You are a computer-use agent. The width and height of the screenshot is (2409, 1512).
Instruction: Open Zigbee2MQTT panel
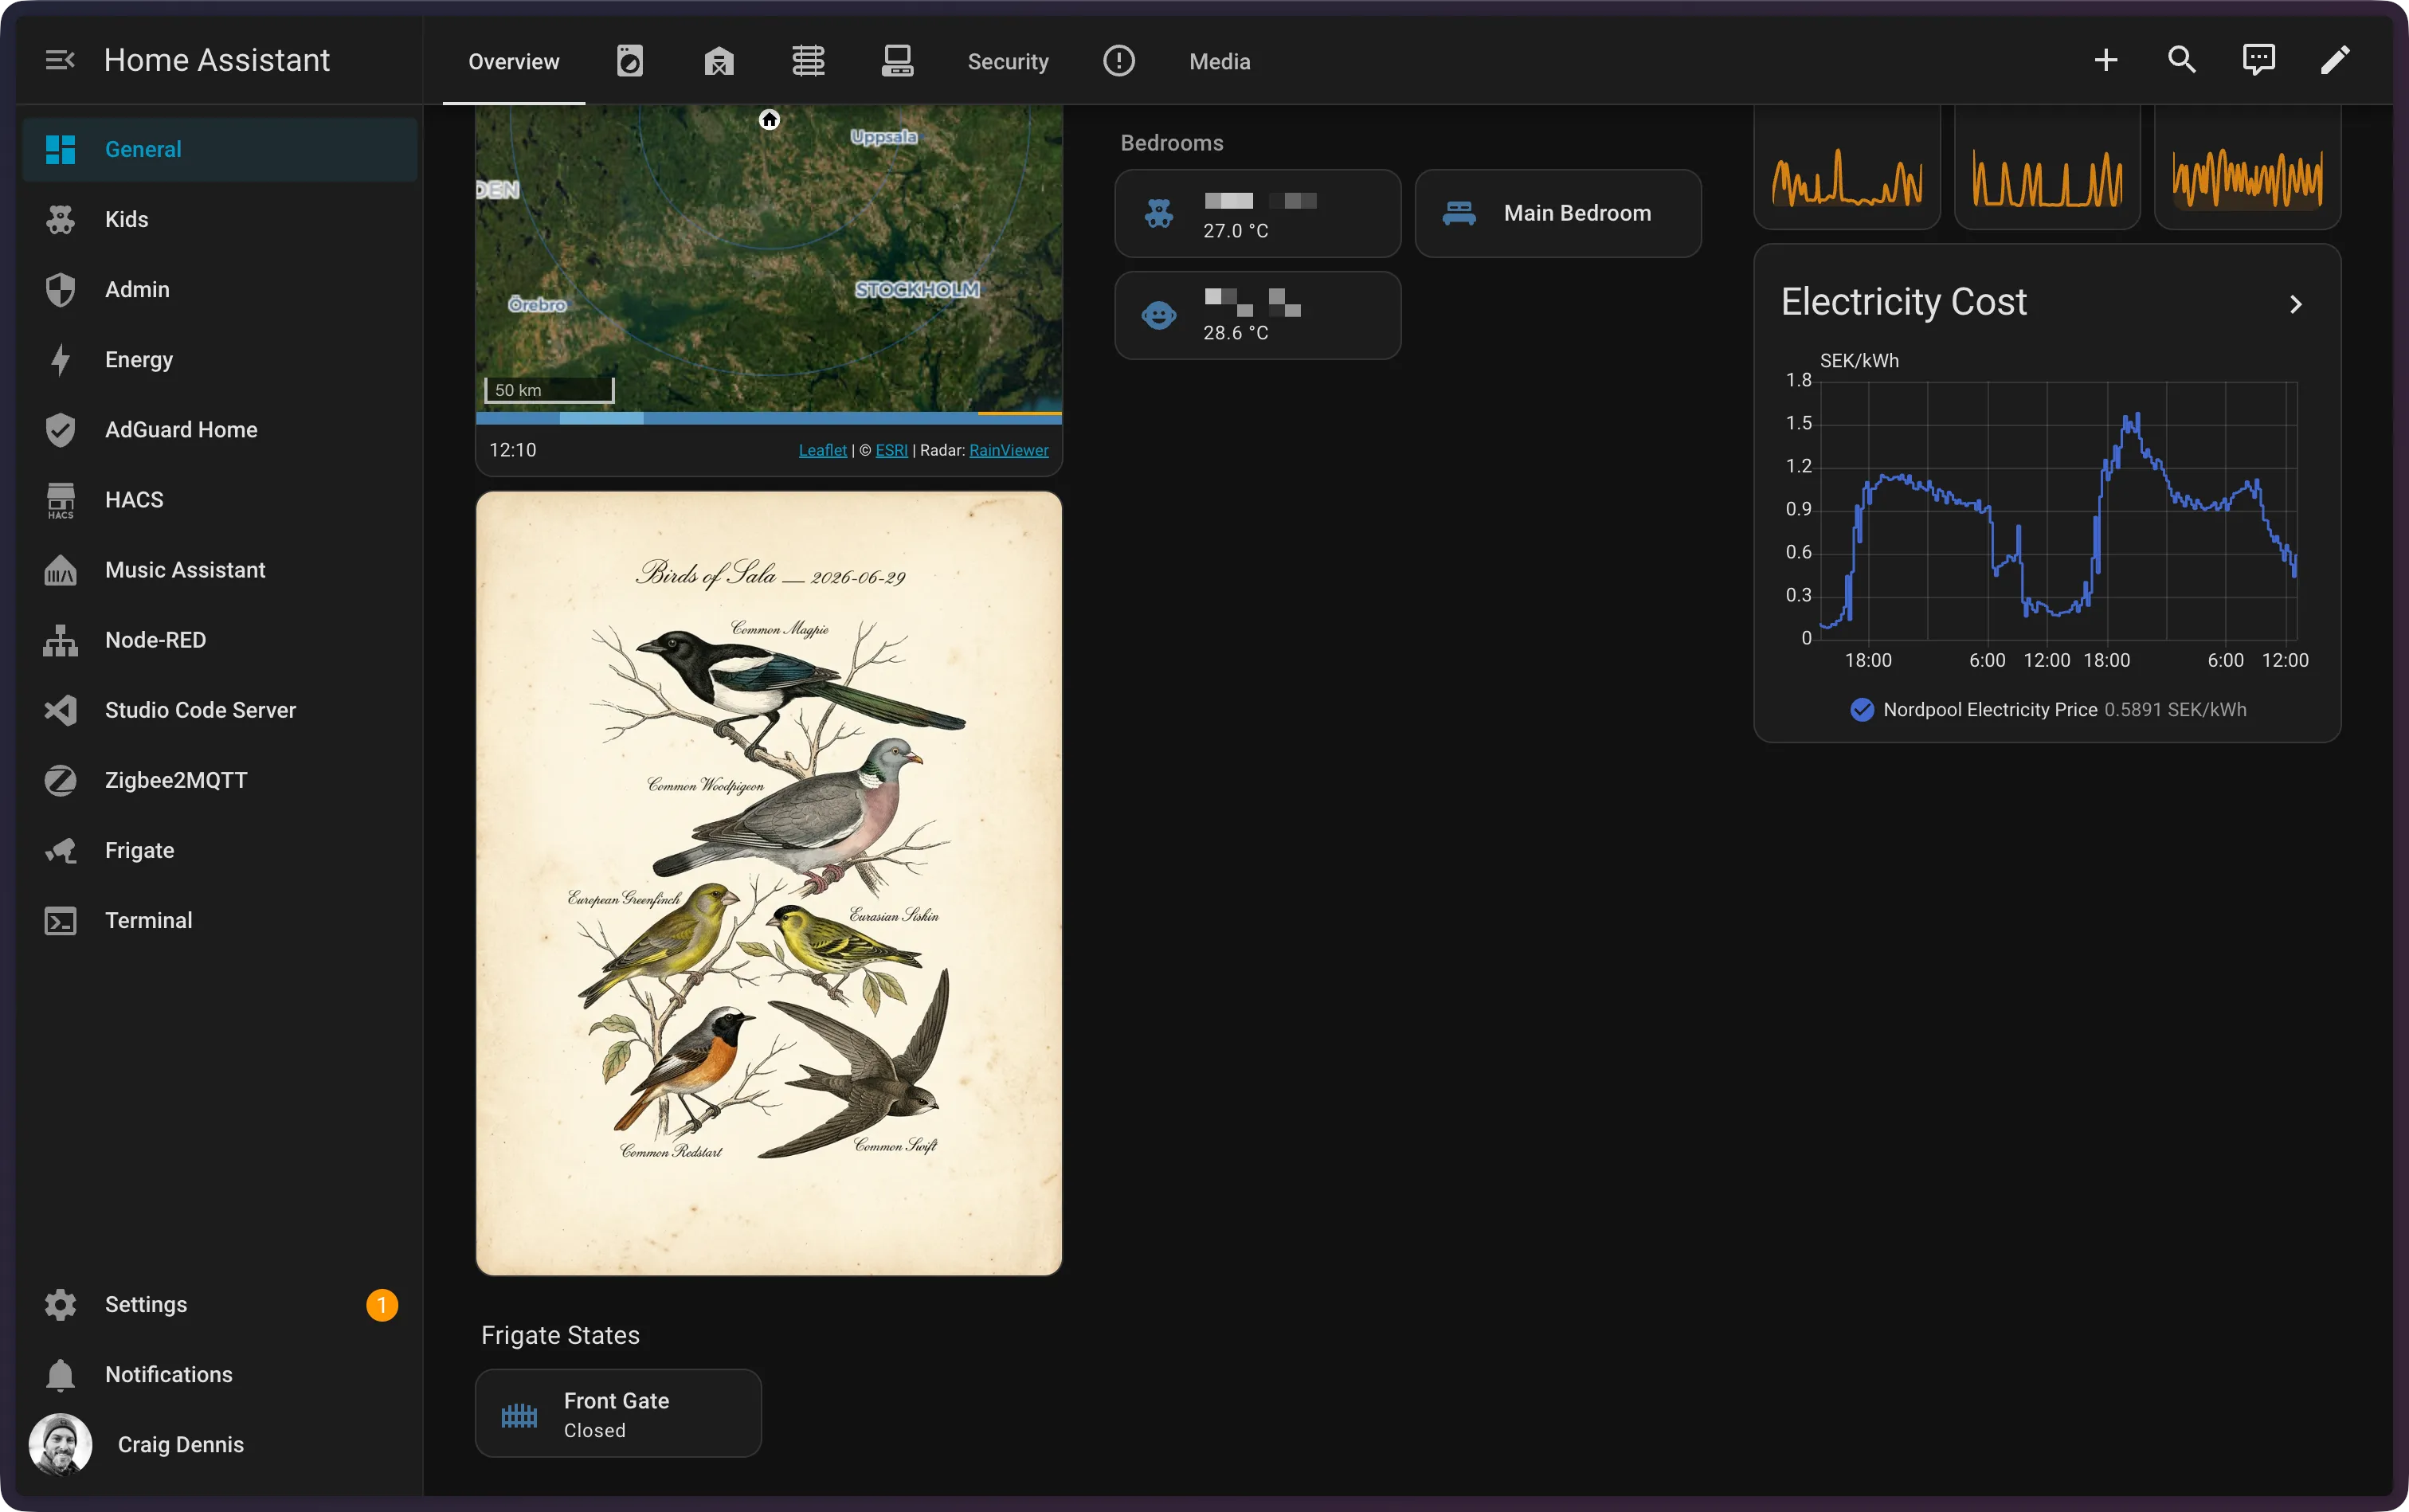pos(220,779)
